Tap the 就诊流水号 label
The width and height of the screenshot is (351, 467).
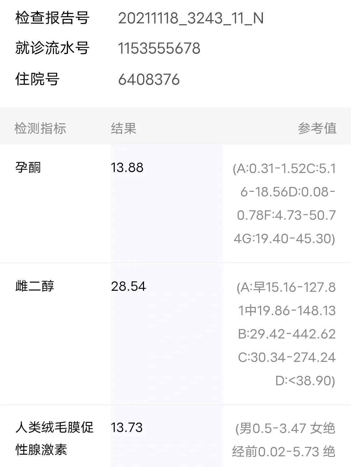[52, 49]
